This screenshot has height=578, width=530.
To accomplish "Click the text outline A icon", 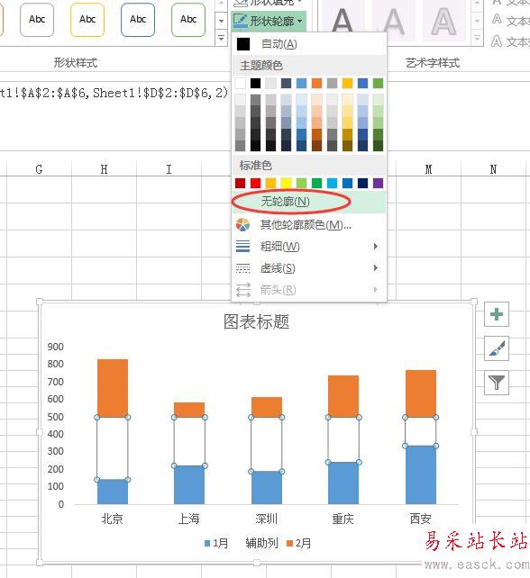I will pyautogui.click(x=497, y=19).
